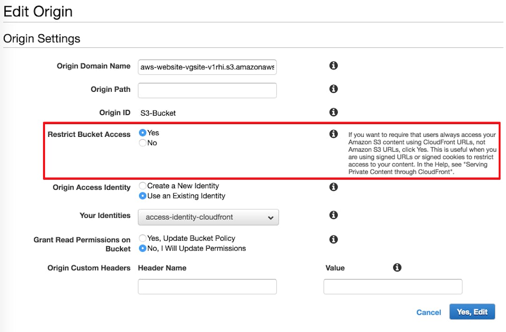Click the Edit Origin page heading
Viewport: 506px width, 332px height.
click(37, 11)
